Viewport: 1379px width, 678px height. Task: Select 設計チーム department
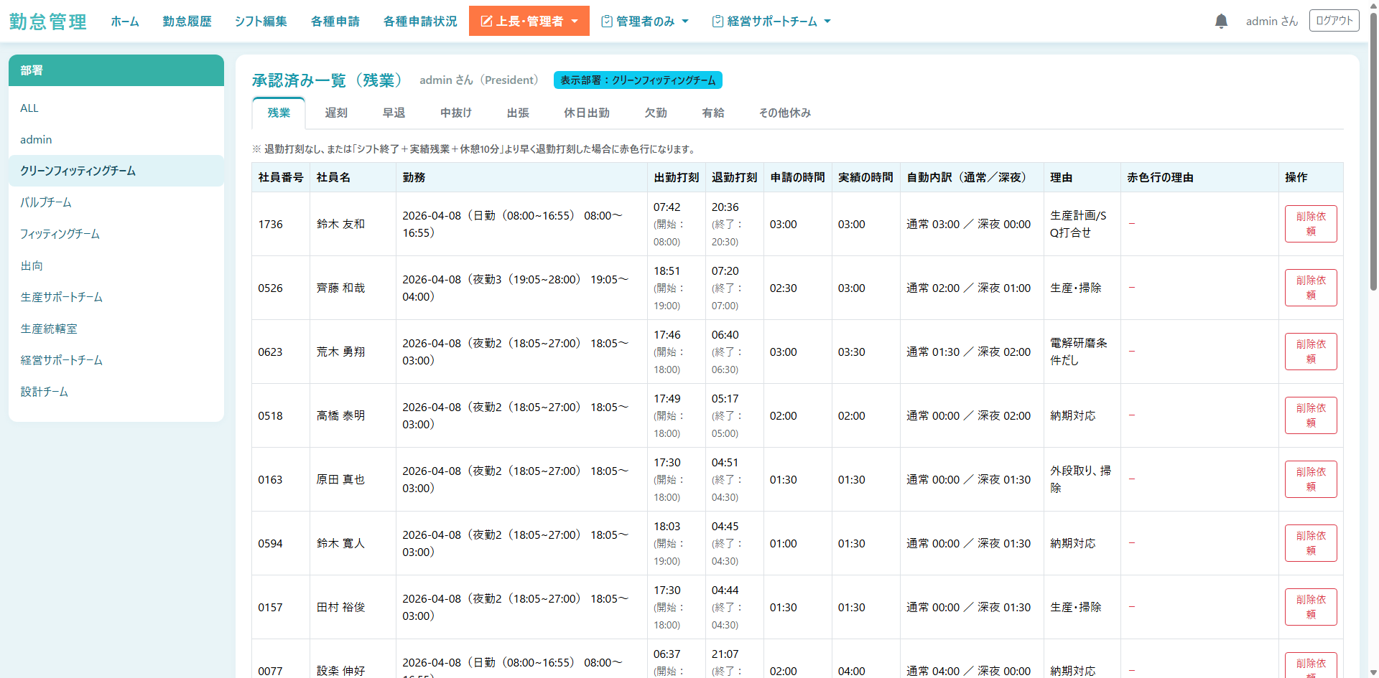point(116,392)
